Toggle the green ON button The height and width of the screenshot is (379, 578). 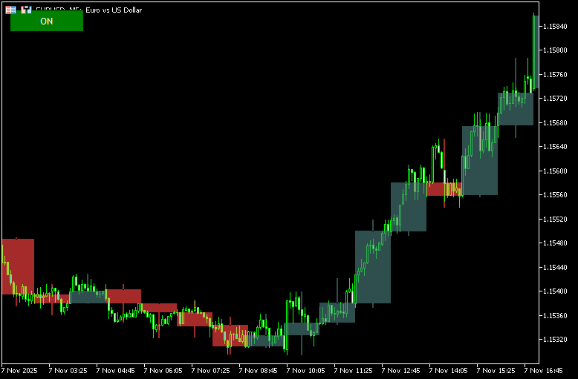[x=46, y=22]
